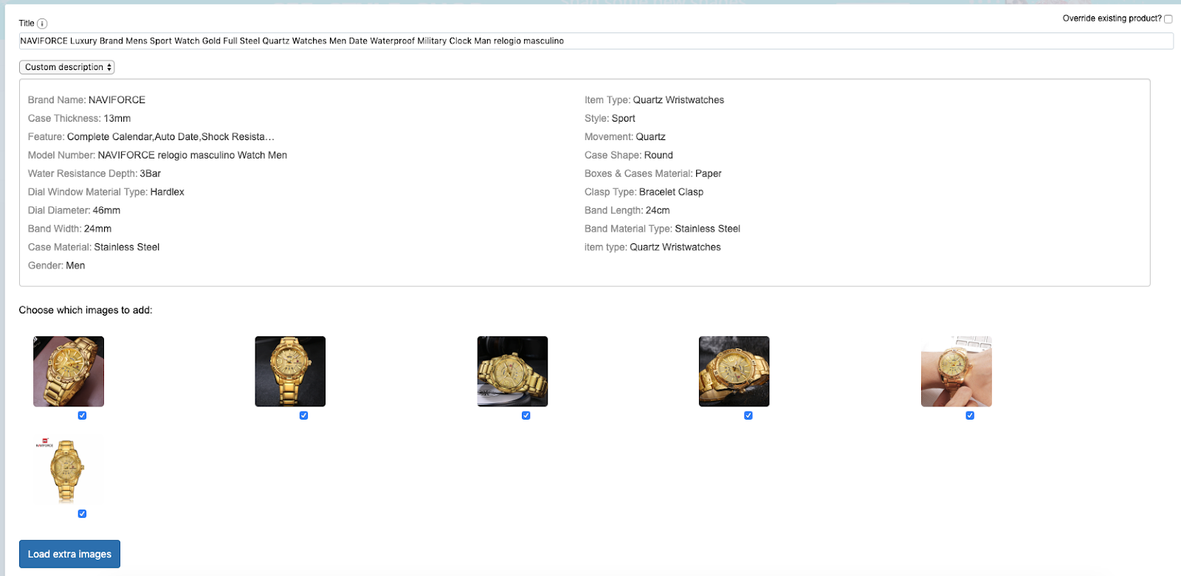Select the gold watch on black background thumbnail
Image resolution: width=1181 pixels, height=576 pixels.
[290, 372]
